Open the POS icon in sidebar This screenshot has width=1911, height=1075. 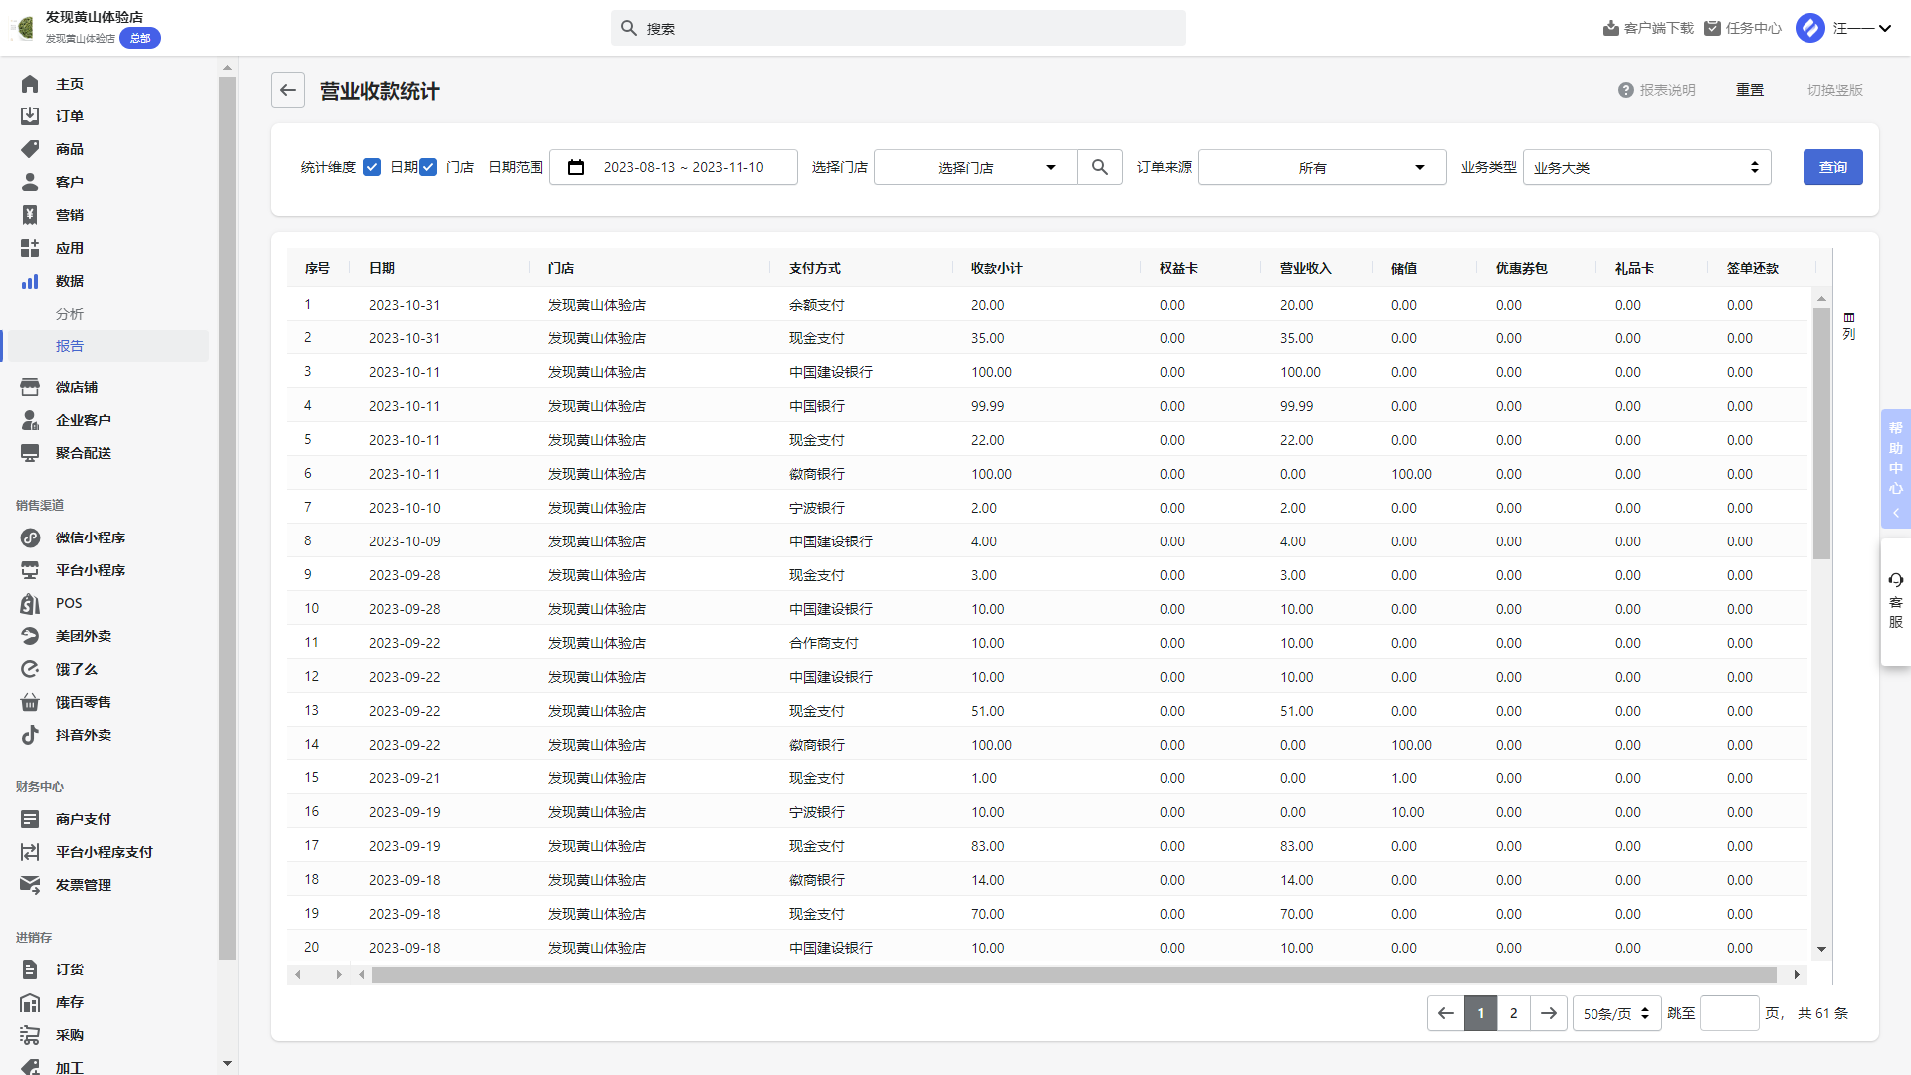point(30,603)
